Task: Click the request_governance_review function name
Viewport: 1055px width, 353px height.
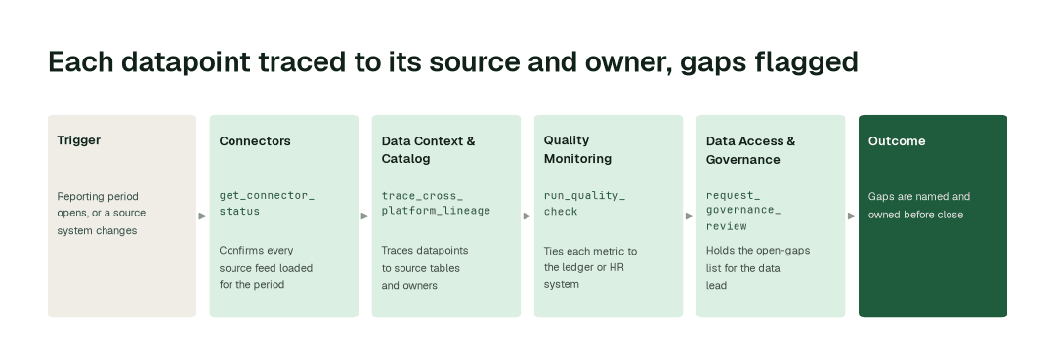Action: point(743,211)
